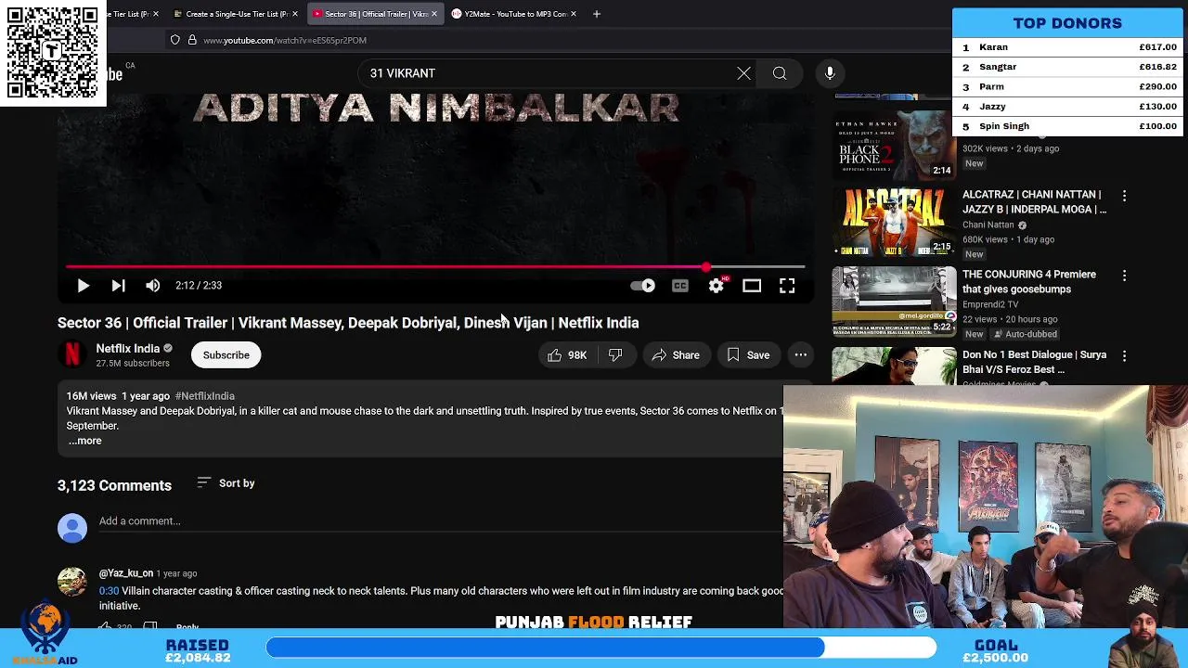
Task: Click the Don No 1 video thumbnail
Action: tap(894, 366)
